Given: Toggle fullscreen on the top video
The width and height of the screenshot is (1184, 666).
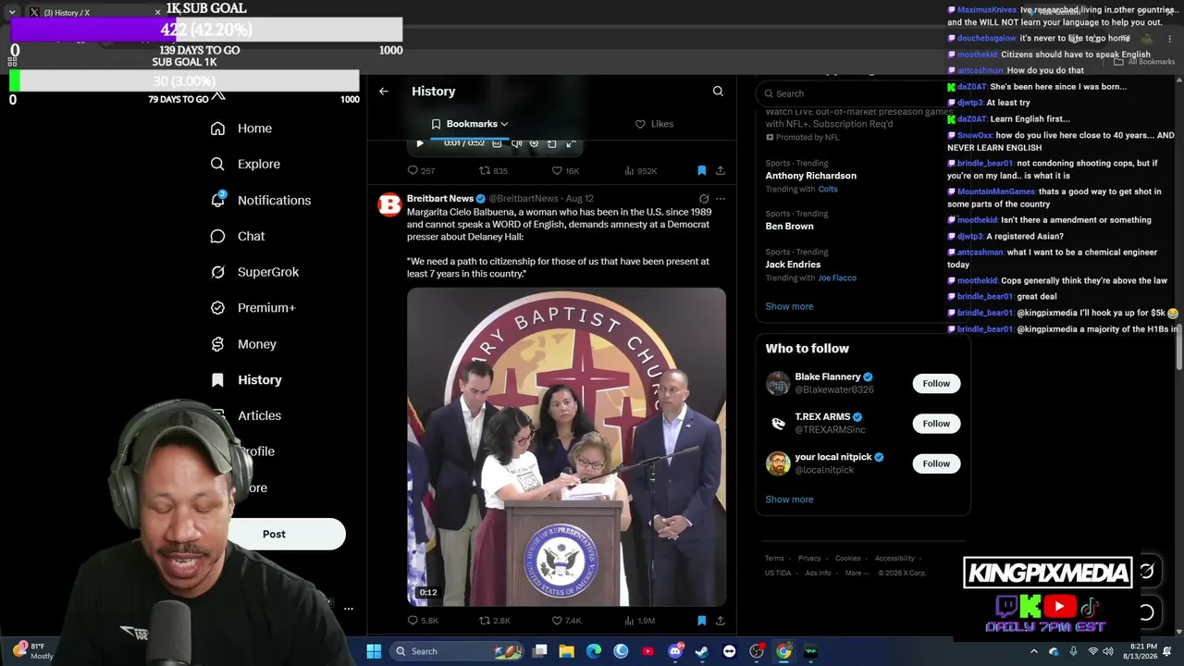Looking at the screenshot, I should coord(571,143).
